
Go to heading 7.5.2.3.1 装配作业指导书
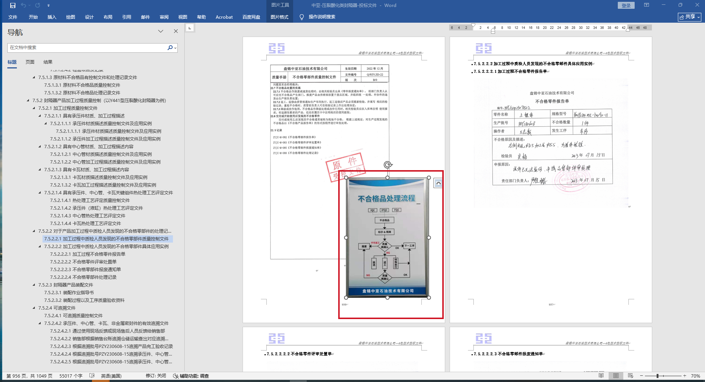tap(69, 293)
